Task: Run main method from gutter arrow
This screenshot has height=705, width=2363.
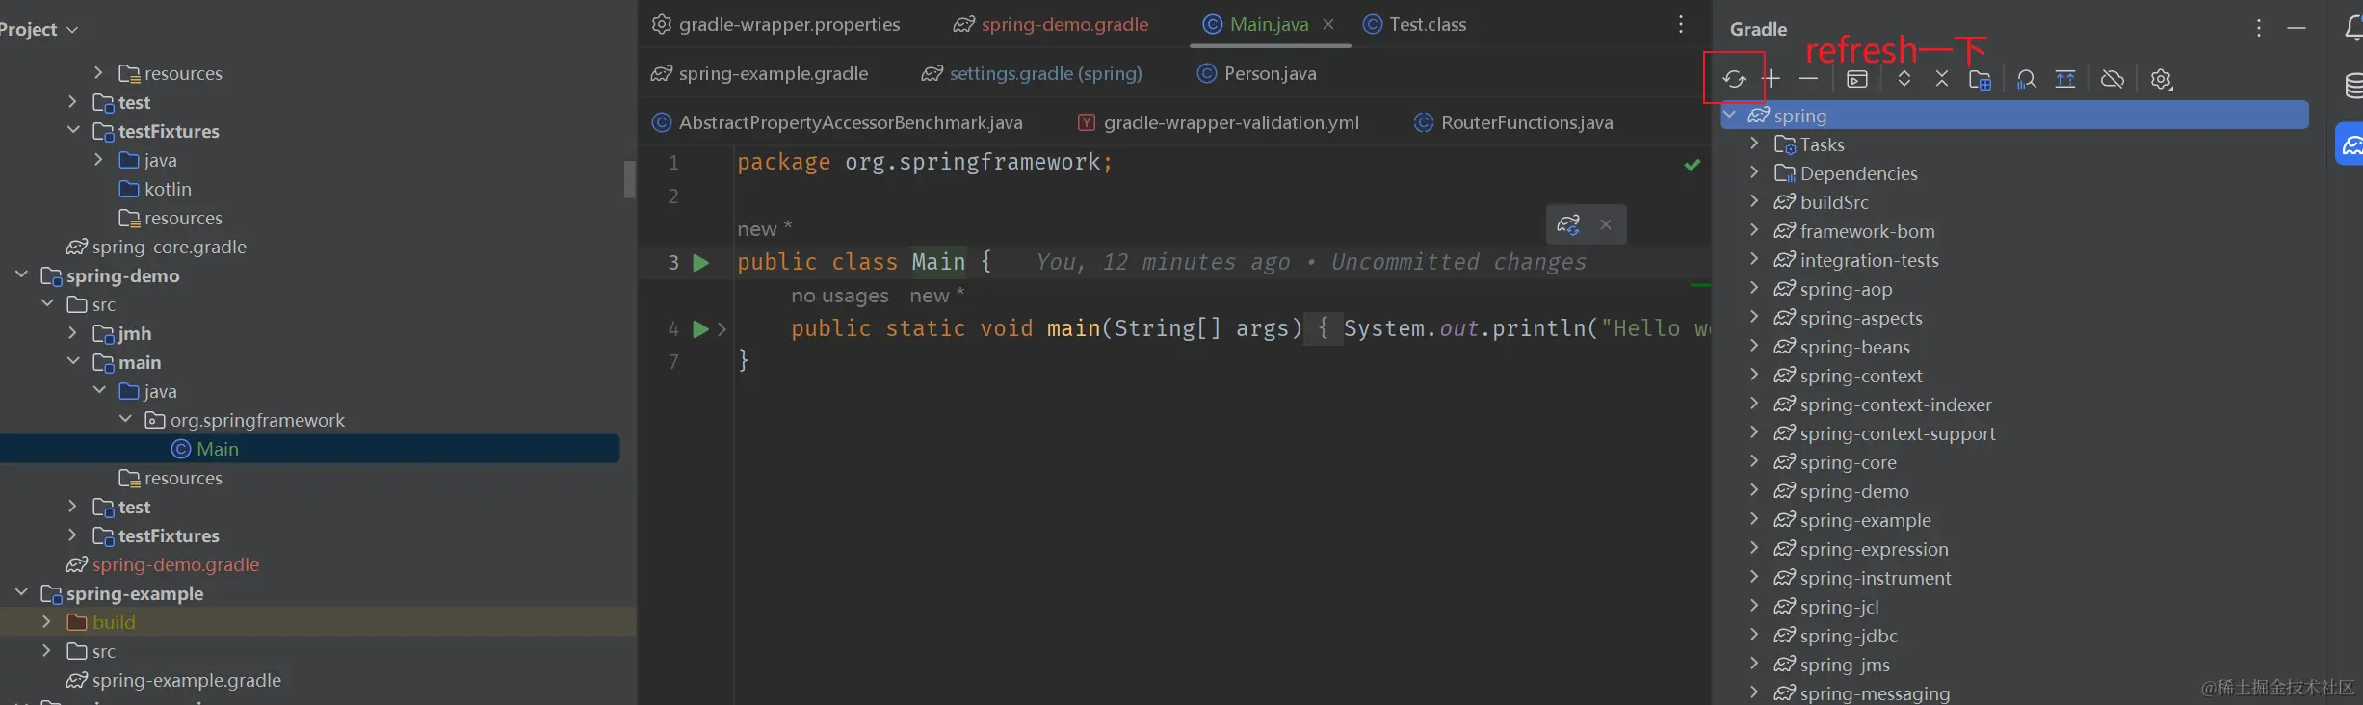Action: click(700, 329)
